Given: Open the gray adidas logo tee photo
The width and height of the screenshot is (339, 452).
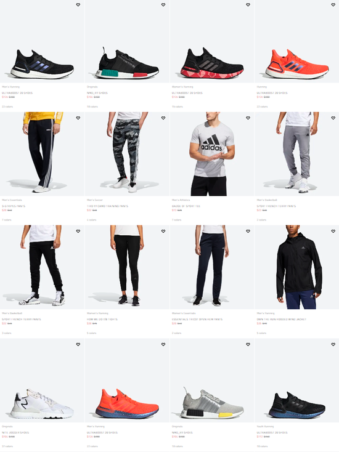Looking at the screenshot, I should tap(212, 154).
